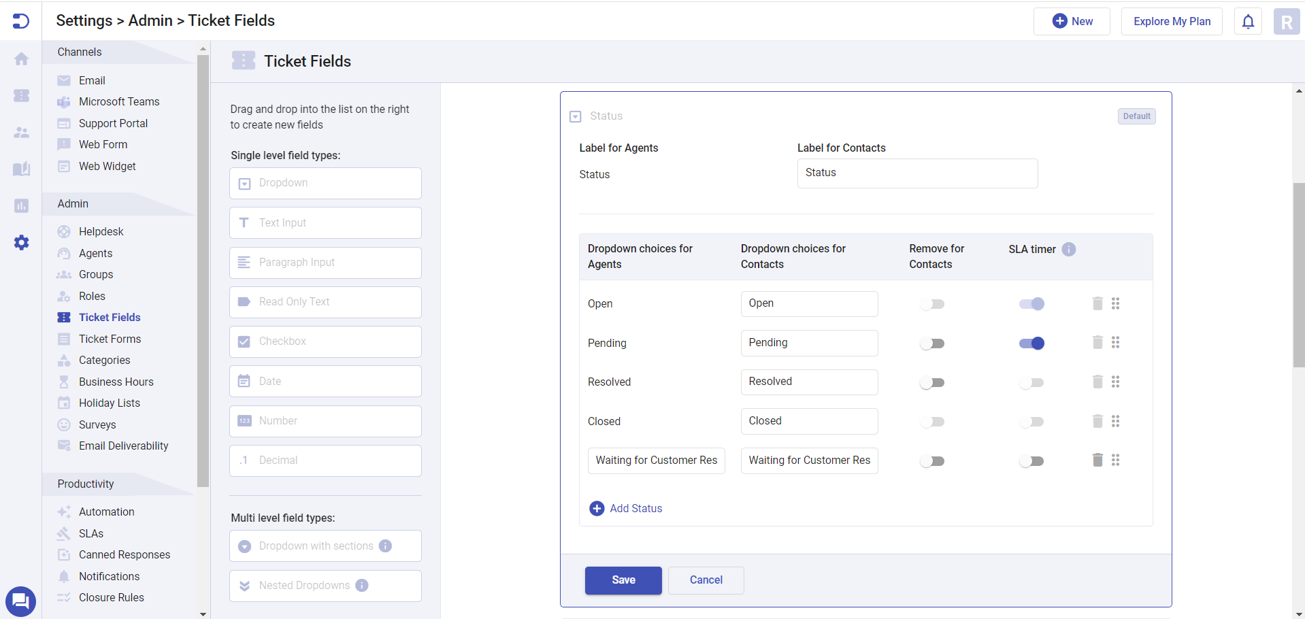The height and width of the screenshot is (619, 1305).
Task: Open the chat bubble widget
Action: 20,601
